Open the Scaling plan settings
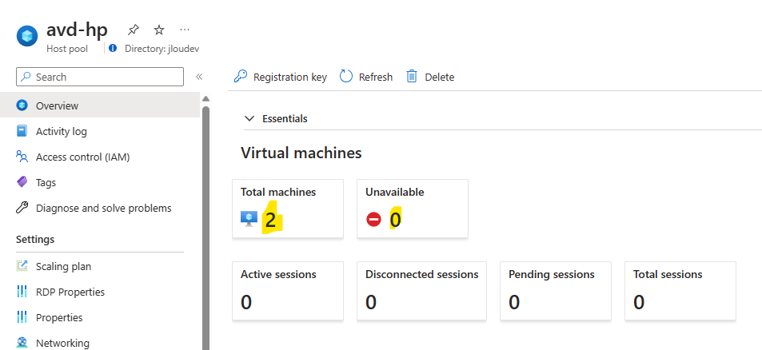Screen dimensions: 762x350 click(100, 266)
